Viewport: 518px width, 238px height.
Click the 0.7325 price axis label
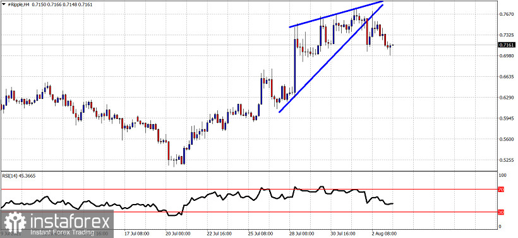point(507,35)
